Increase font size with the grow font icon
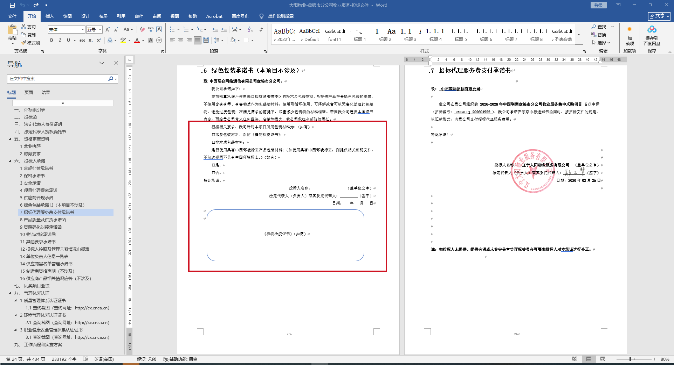Viewport: 674px width, 365px height. tap(108, 29)
